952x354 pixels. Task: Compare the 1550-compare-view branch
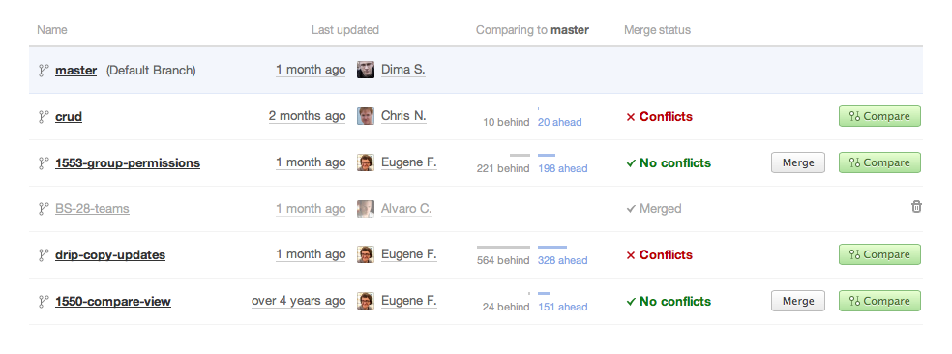tap(879, 301)
